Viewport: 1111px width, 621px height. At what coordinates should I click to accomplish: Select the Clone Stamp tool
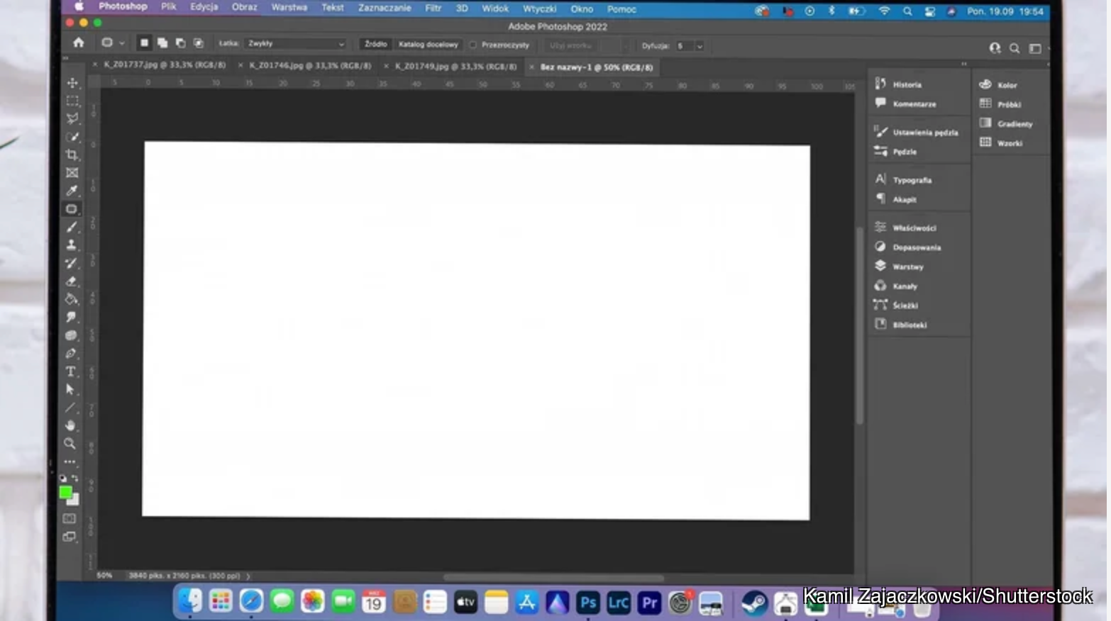point(71,245)
